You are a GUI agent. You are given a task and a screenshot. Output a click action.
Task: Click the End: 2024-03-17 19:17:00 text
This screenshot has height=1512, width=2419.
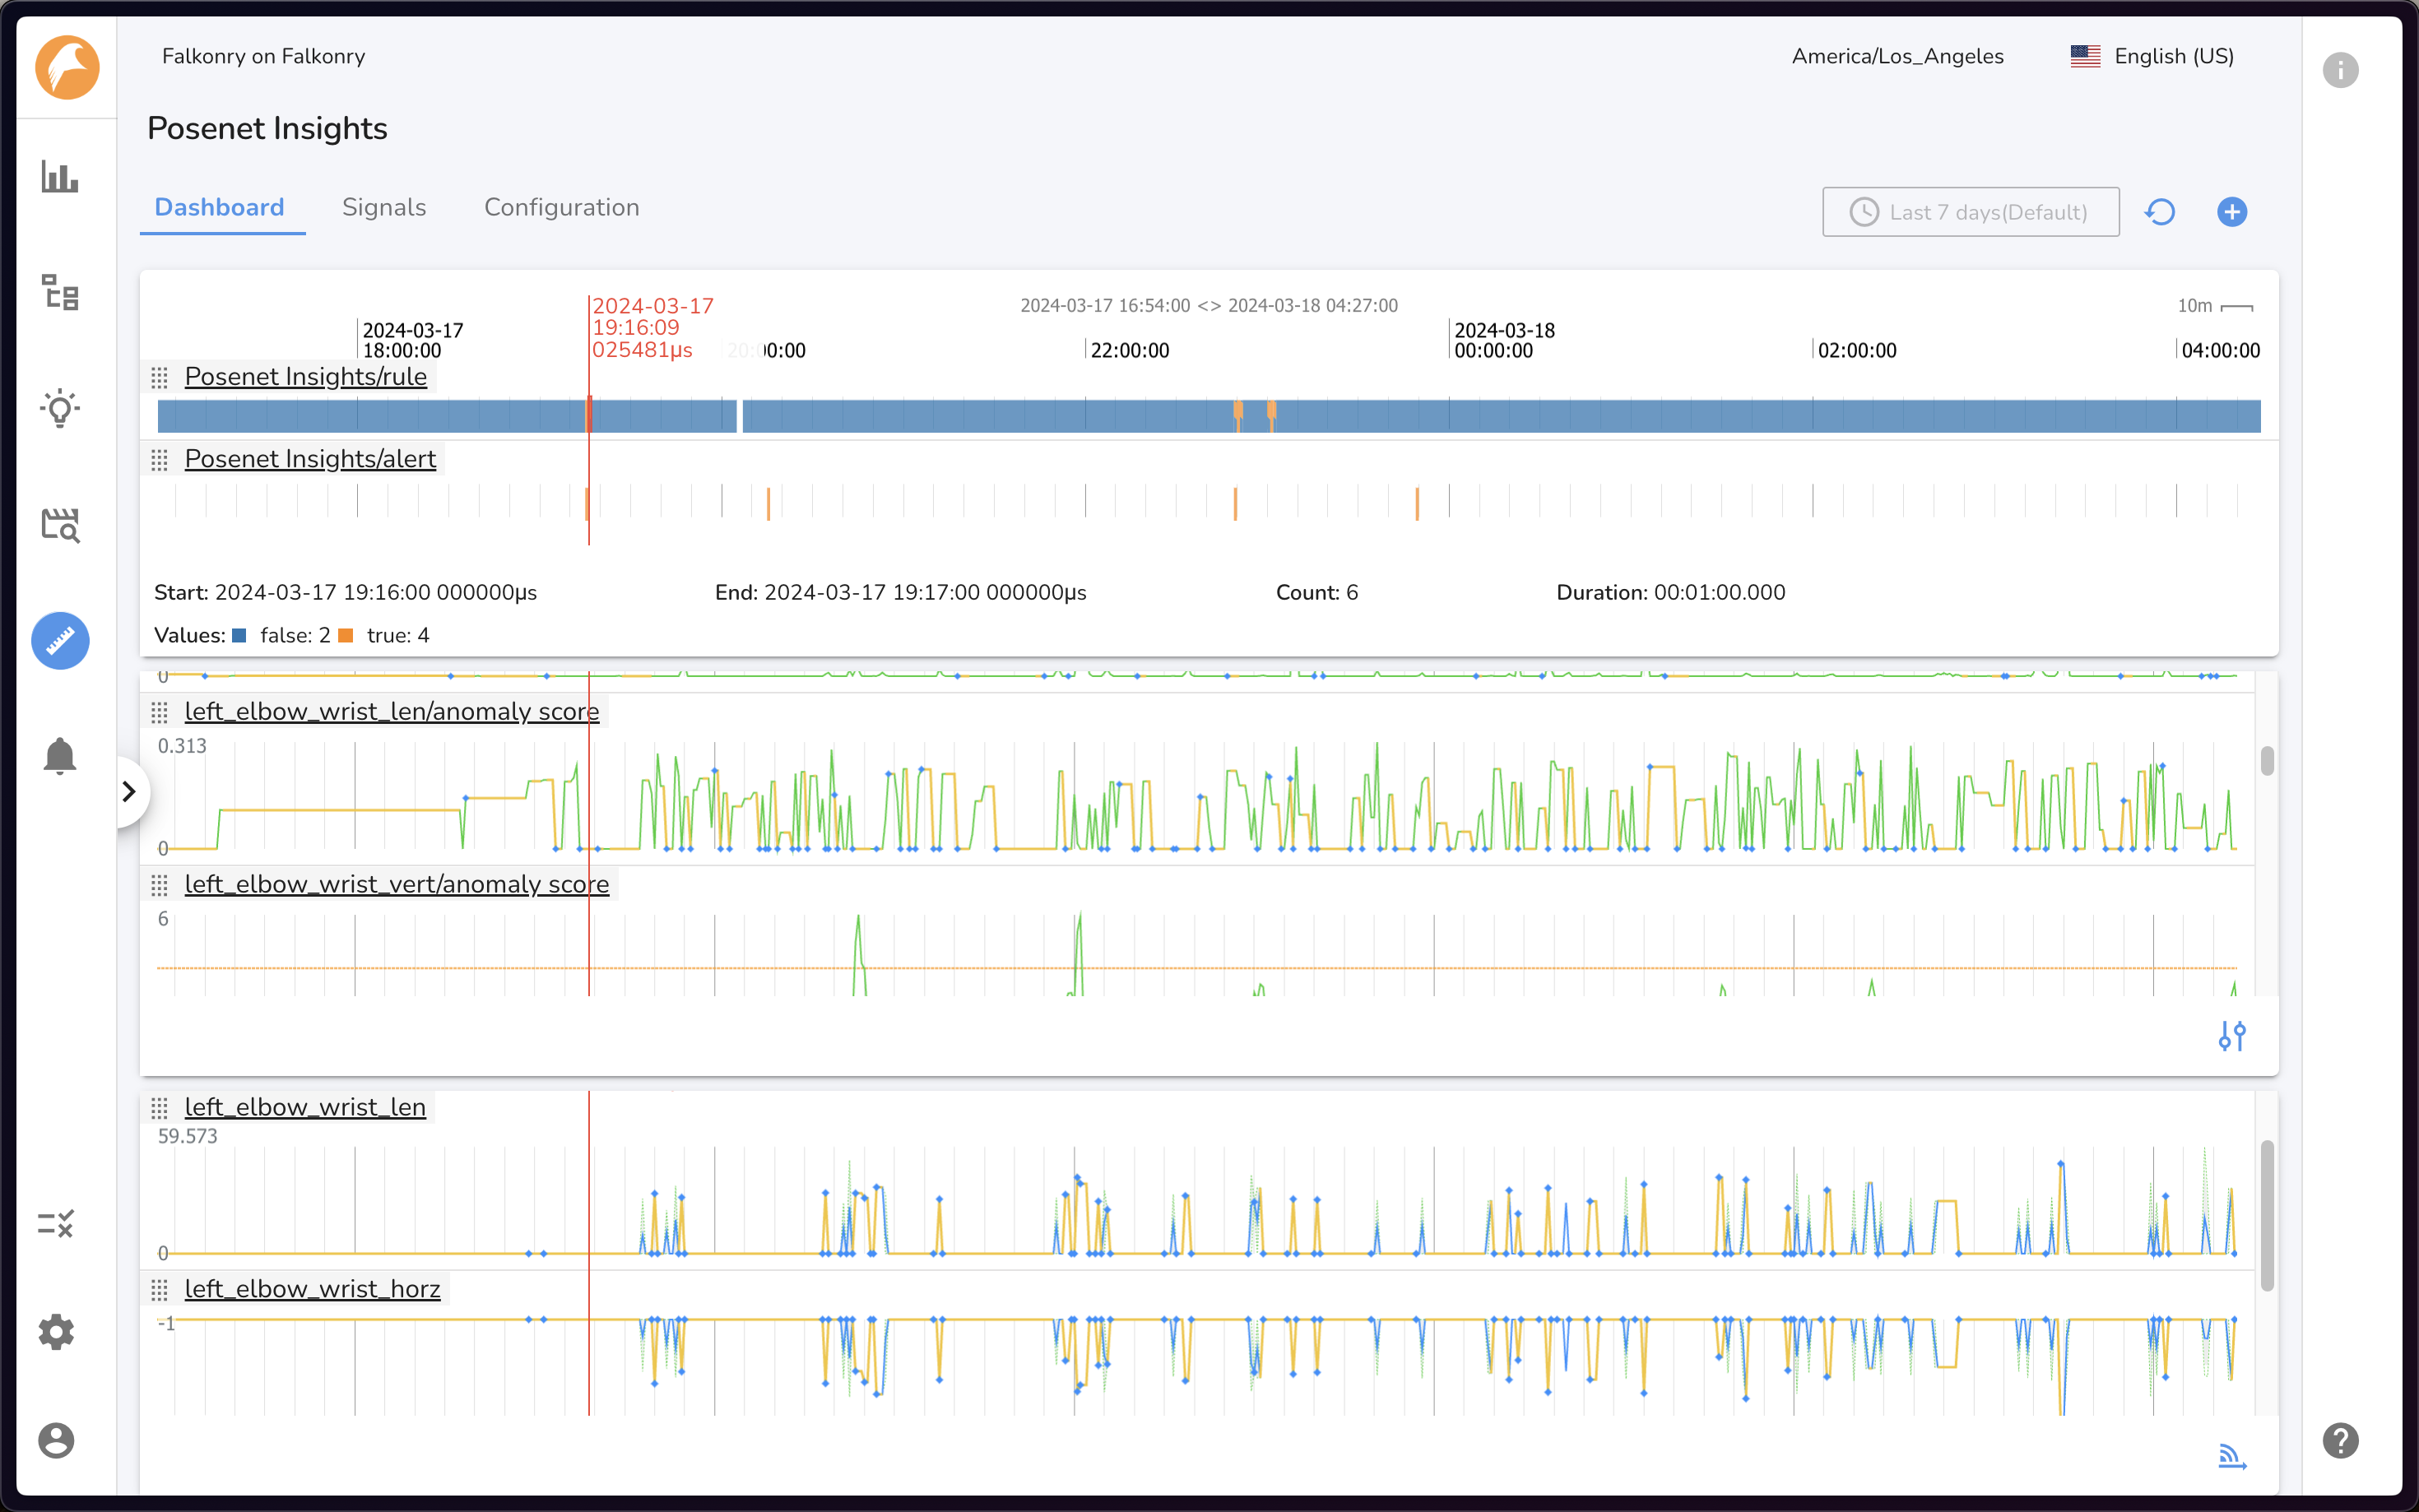(900, 593)
